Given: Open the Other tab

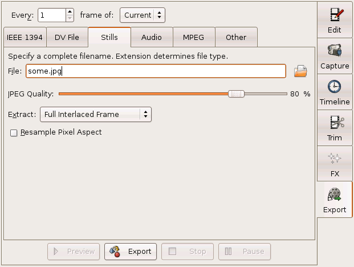Looking at the screenshot, I should click(x=236, y=38).
